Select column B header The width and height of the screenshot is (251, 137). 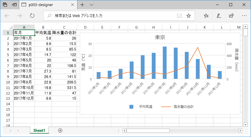pos(43,27)
